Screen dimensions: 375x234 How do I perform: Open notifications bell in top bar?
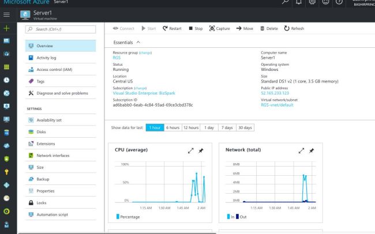pos(299,2)
